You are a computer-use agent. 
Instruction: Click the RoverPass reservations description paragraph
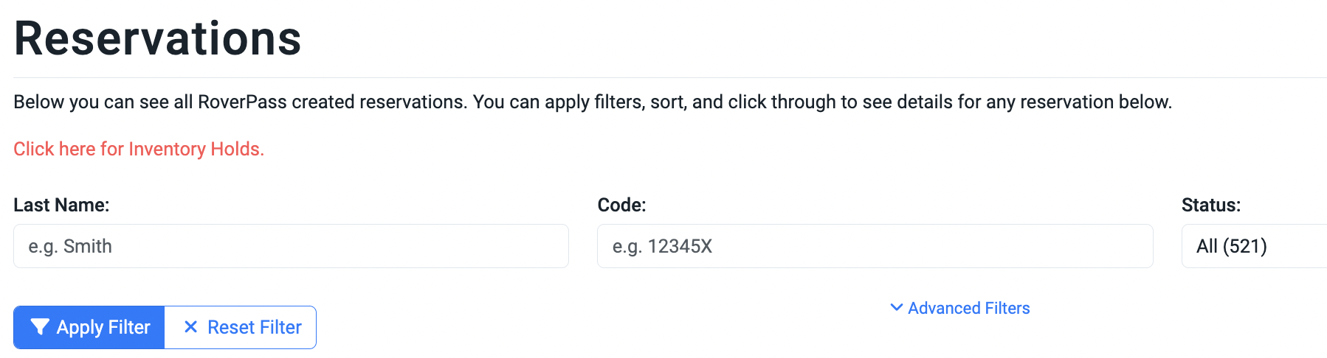[593, 102]
